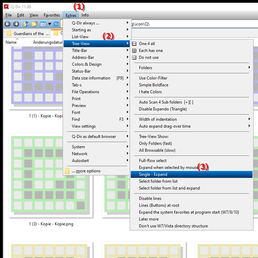
Task: Expand the Colors & Design submenu
Action: tap(97, 64)
